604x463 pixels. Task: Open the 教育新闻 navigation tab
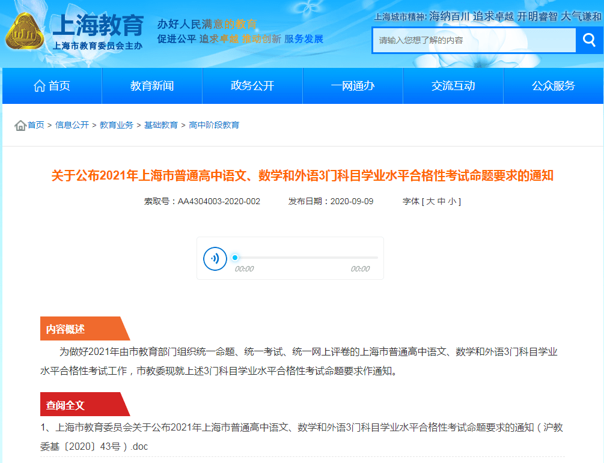click(x=152, y=86)
